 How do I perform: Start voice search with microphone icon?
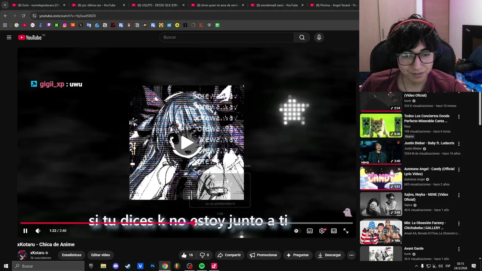coord(319,37)
